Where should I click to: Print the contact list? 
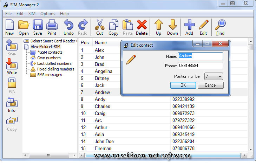pos(52,27)
